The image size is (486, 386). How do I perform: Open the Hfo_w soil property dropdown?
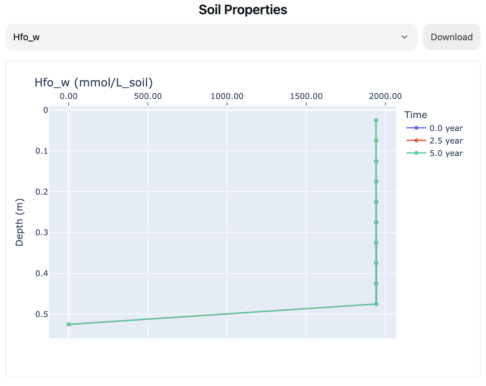(211, 37)
